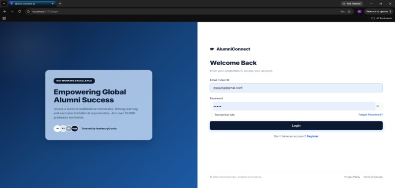Toggle password visibility eye icon

coord(378,106)
